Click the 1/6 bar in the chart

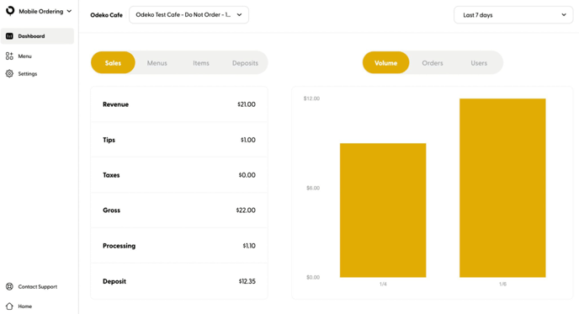click(x=502, y=188)
